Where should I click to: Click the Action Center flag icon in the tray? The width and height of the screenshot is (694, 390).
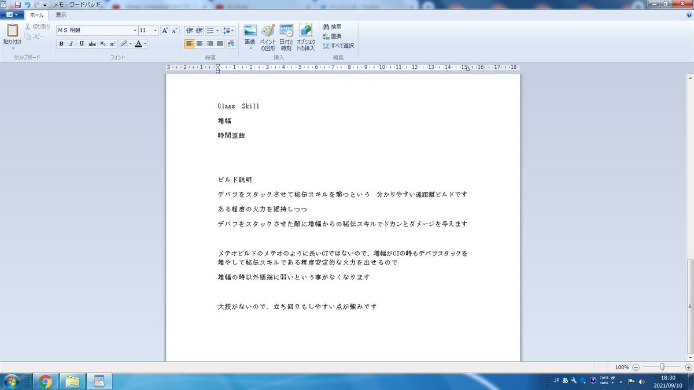point(632,381)
